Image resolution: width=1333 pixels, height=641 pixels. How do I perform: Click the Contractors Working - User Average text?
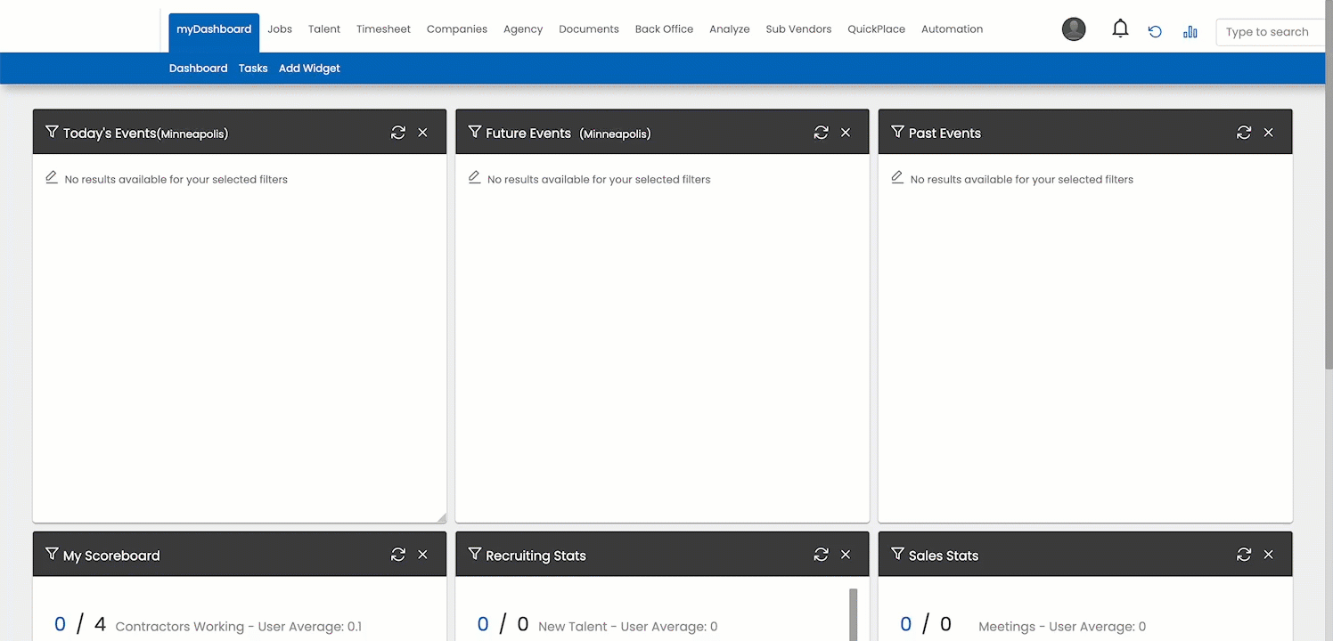click(239, 627)
